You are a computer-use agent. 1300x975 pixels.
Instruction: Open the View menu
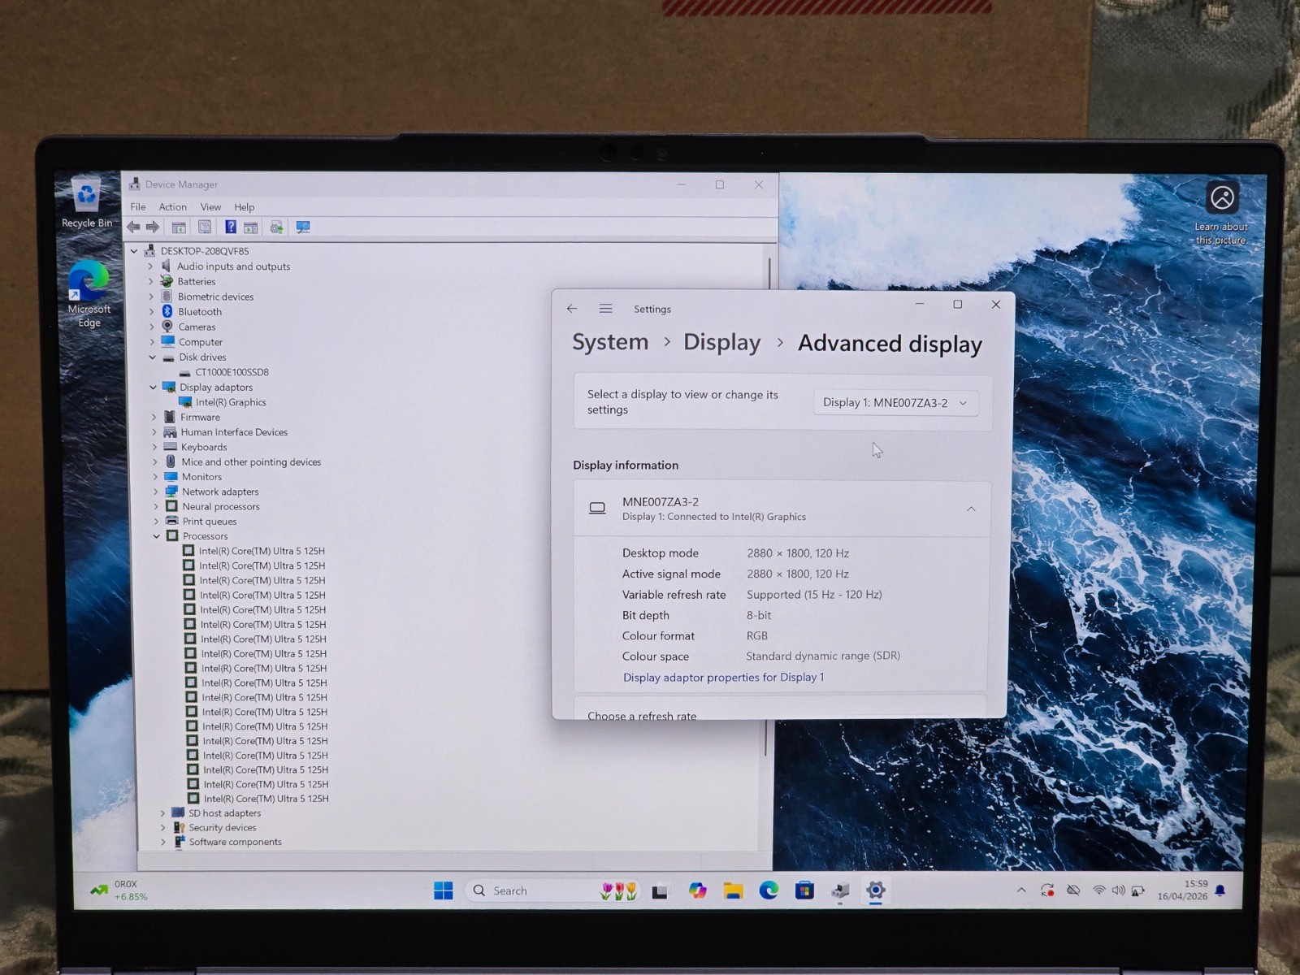[210, 207]
